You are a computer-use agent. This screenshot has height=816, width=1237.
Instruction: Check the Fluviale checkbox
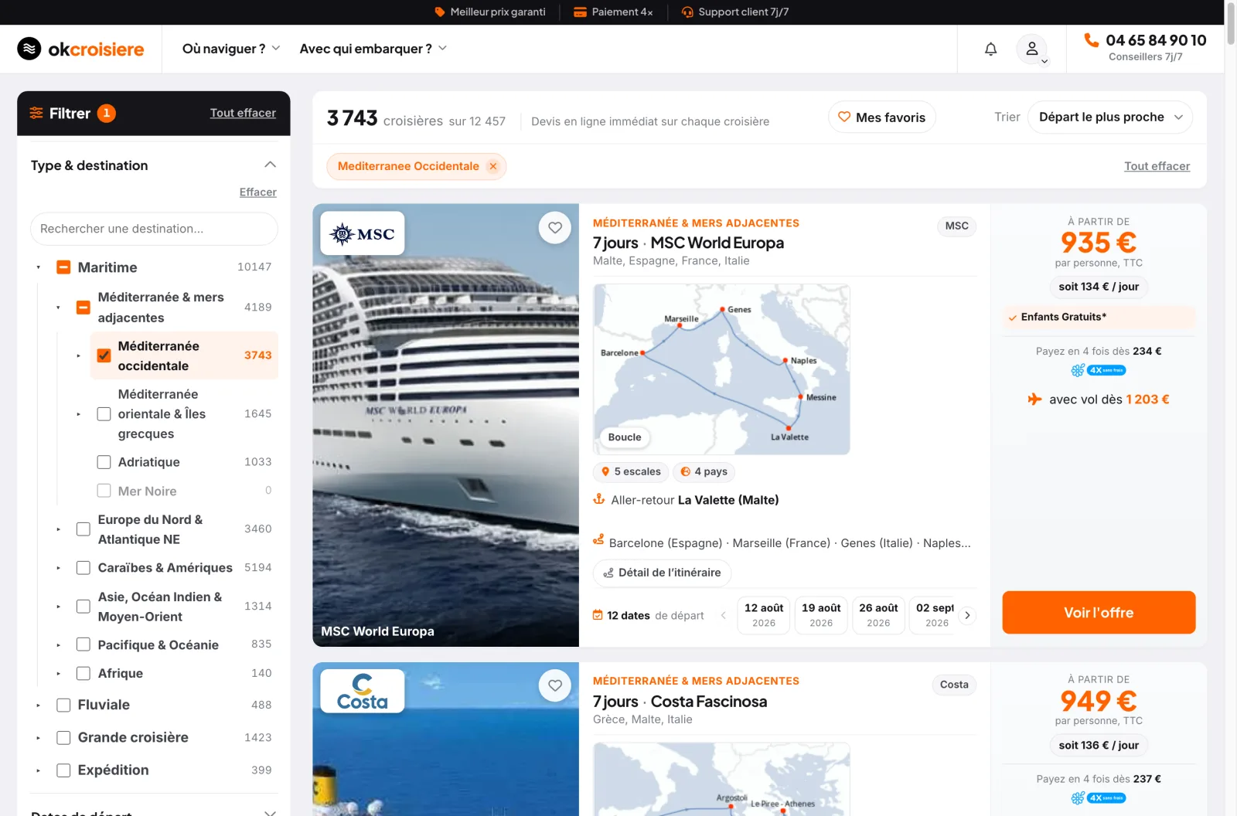tap(63, 705)
